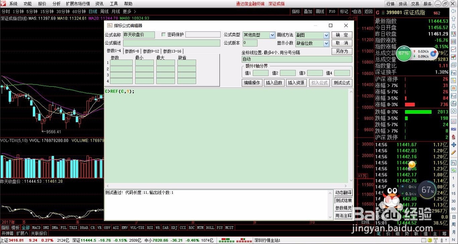The height and width of the screenshot is (244, 458).
Task: Click the app logo icon at top left
Action: coord(3,4)
